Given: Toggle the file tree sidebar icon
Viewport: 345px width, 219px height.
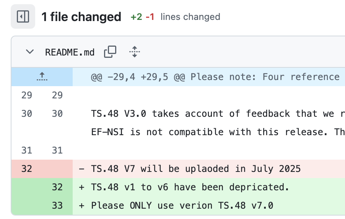Looking at the screenshot, I should point(23,16).
